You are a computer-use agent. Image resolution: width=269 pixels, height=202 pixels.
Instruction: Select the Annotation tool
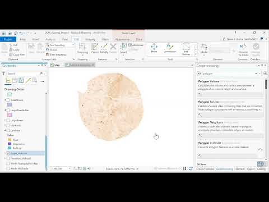tap(170, 48)
